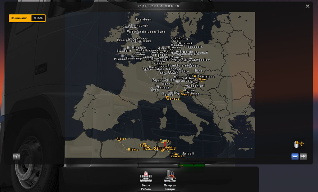Click Rostock on the map
This screenshot has height=192, width=318.
pyautogui.click(x=186, y=43)
